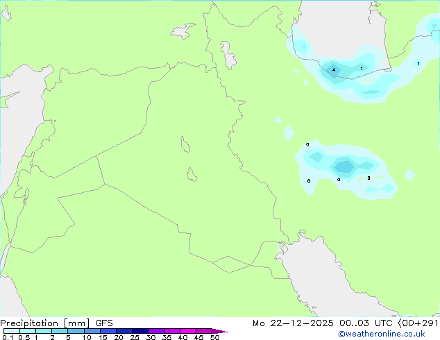This screenshot has width=440, height=340.
Task: Pick the dark navy 25–30 mm swatch
Action: [x=139, y=331]
